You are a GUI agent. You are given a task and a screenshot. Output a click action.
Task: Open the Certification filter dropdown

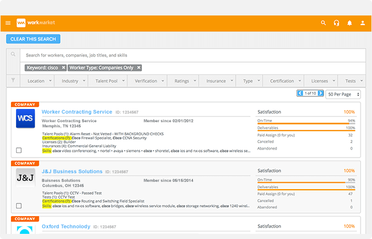(x=283, y=81)
